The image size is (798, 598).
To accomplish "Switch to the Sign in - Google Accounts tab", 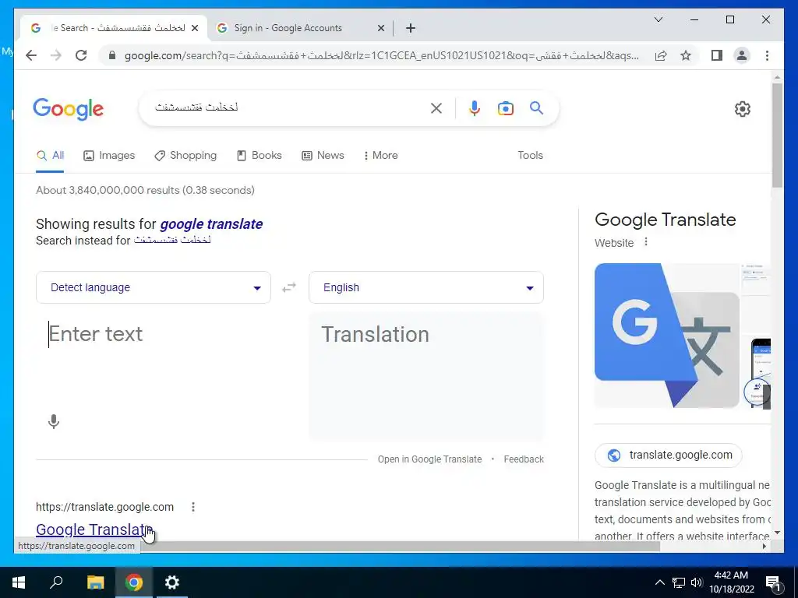I will click(x=299, y=28).
